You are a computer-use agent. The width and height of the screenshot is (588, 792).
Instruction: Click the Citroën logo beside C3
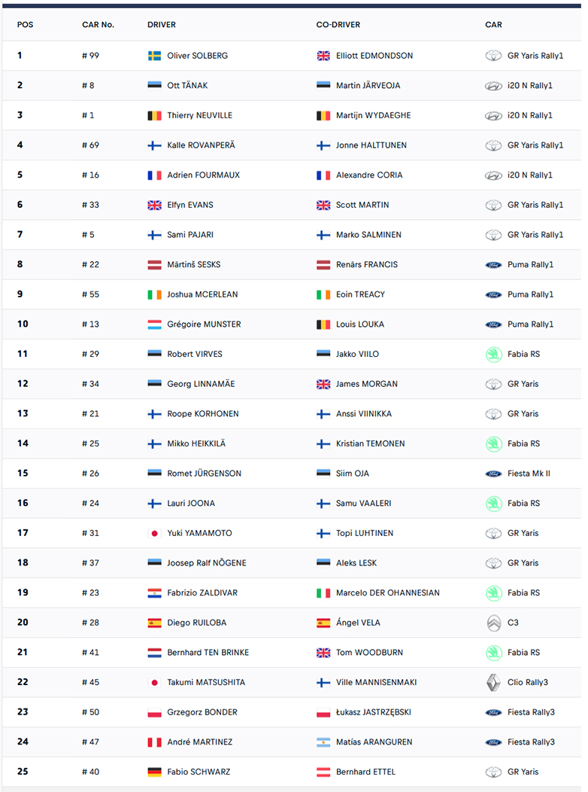pyautogui.click(x=493, y=623)
